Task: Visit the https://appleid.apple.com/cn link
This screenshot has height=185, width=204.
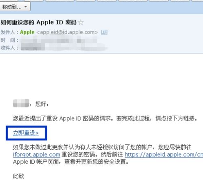Action: pos(164,155)
